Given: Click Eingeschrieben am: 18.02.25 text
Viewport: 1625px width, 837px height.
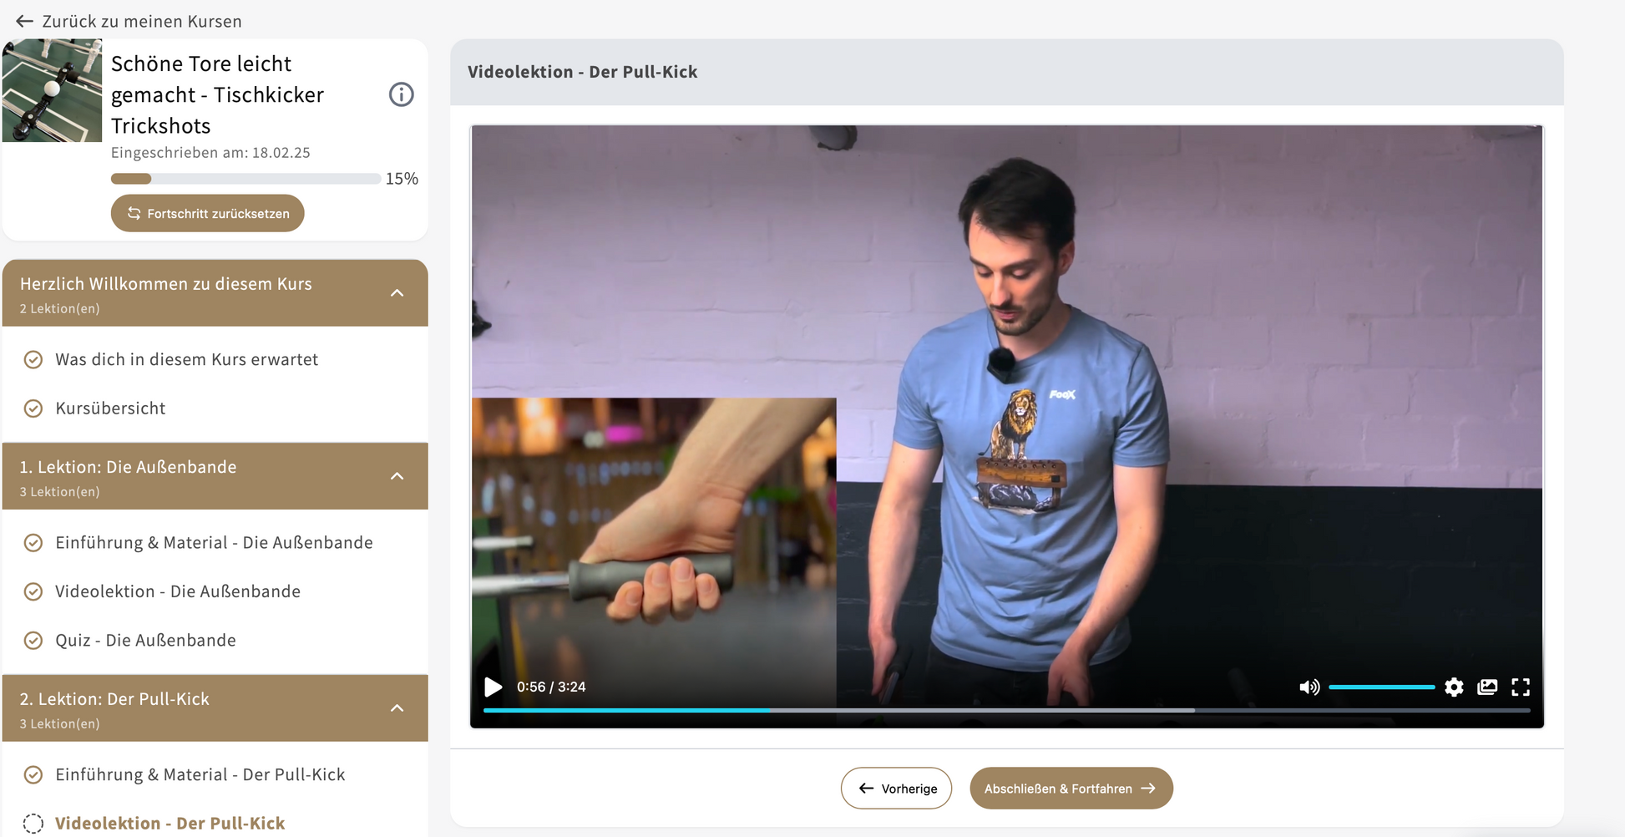Looking at the screenshot, I should pos(210,153).
